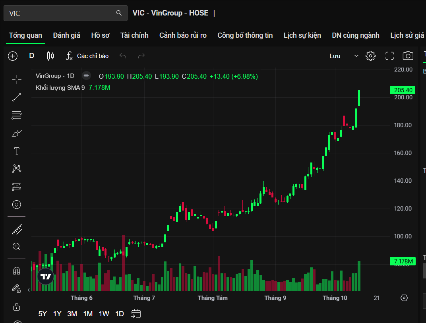
Task: Open candlestick chart type selector
Action: (50, 56)
